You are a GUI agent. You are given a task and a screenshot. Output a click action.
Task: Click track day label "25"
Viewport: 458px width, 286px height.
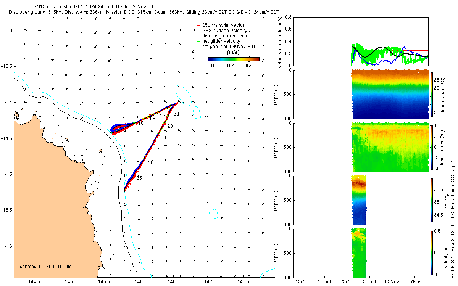click(x=139, y=178)
